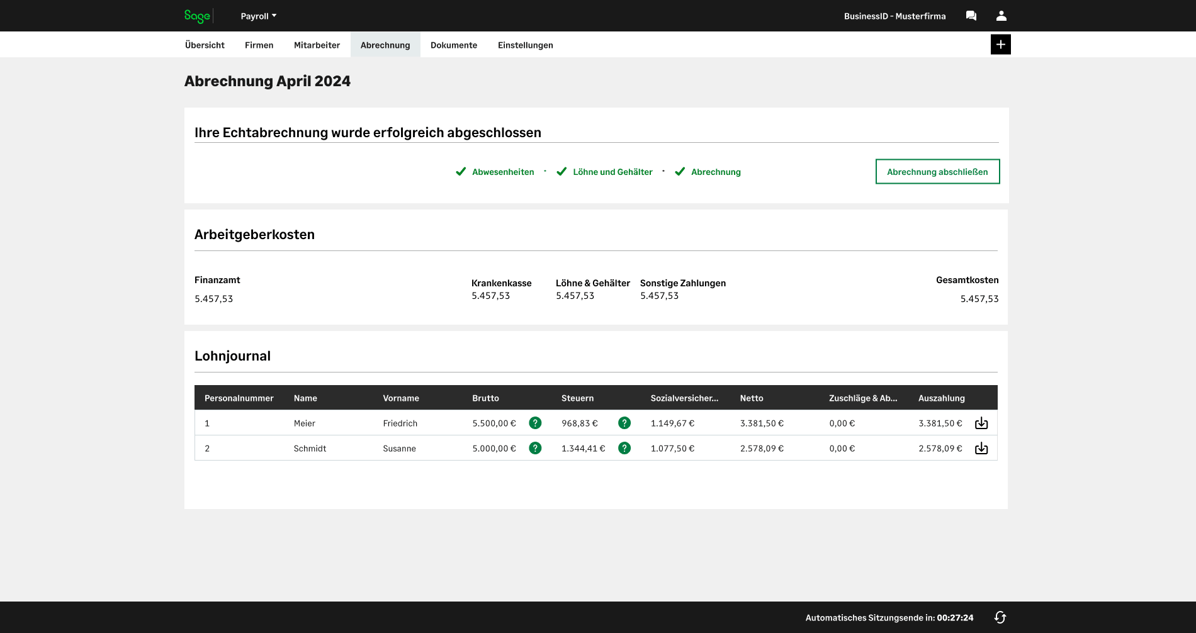
Task: Click first name Susanne
Action: 399,449
